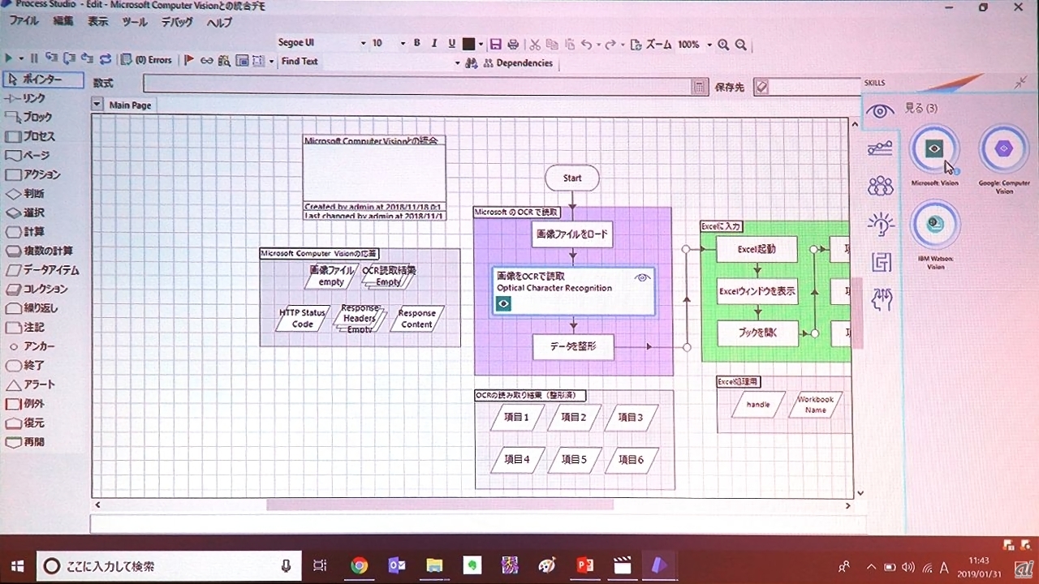1039x584 pixels.
Task: Choose the 複数の計算 multi-calc tool
Action: (39, 251)
